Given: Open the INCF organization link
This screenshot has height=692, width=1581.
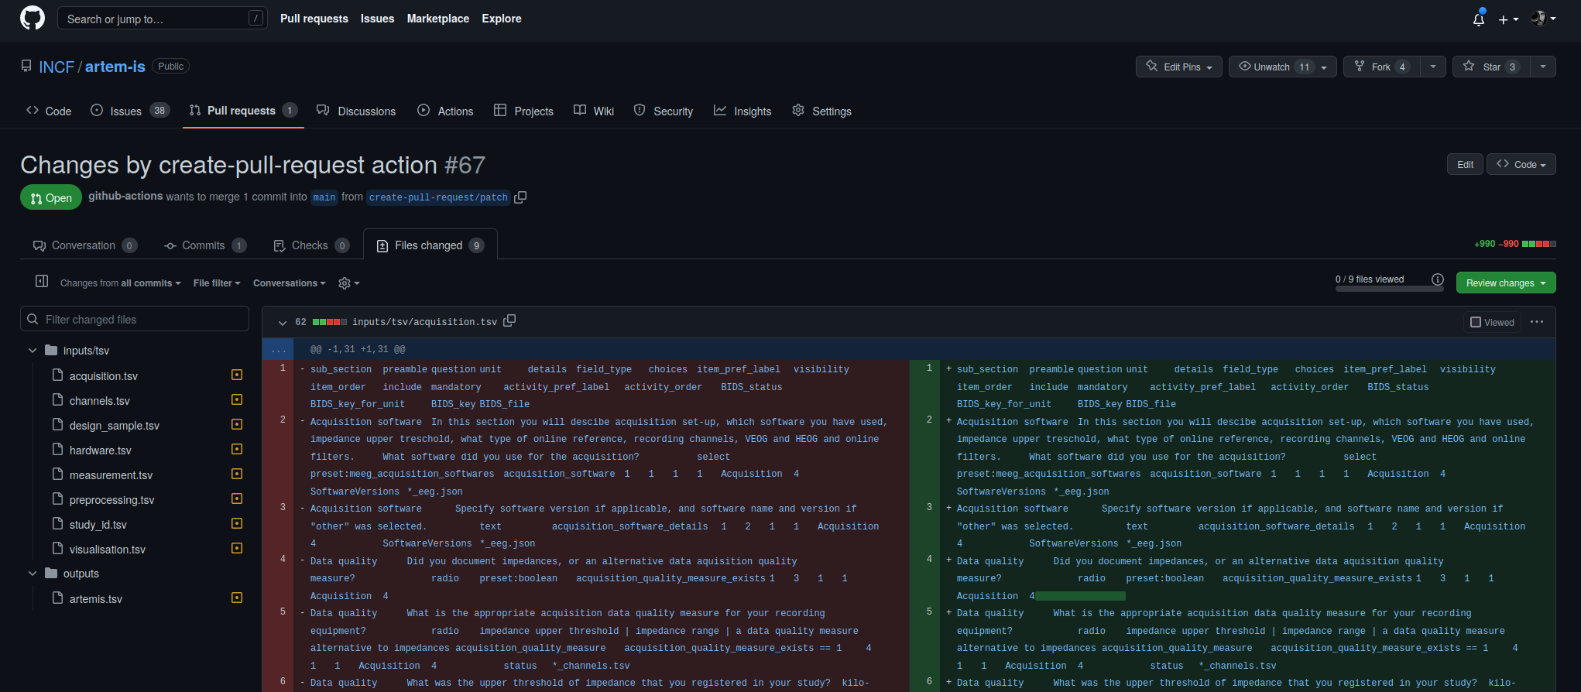Looking at the screenshot, I should coord(57,67).
